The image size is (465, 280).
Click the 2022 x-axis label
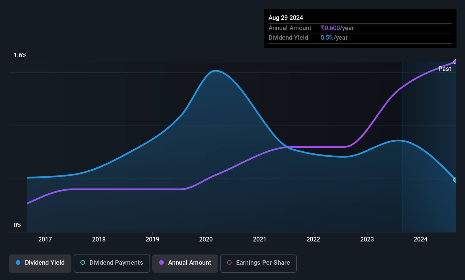(313, 239)
